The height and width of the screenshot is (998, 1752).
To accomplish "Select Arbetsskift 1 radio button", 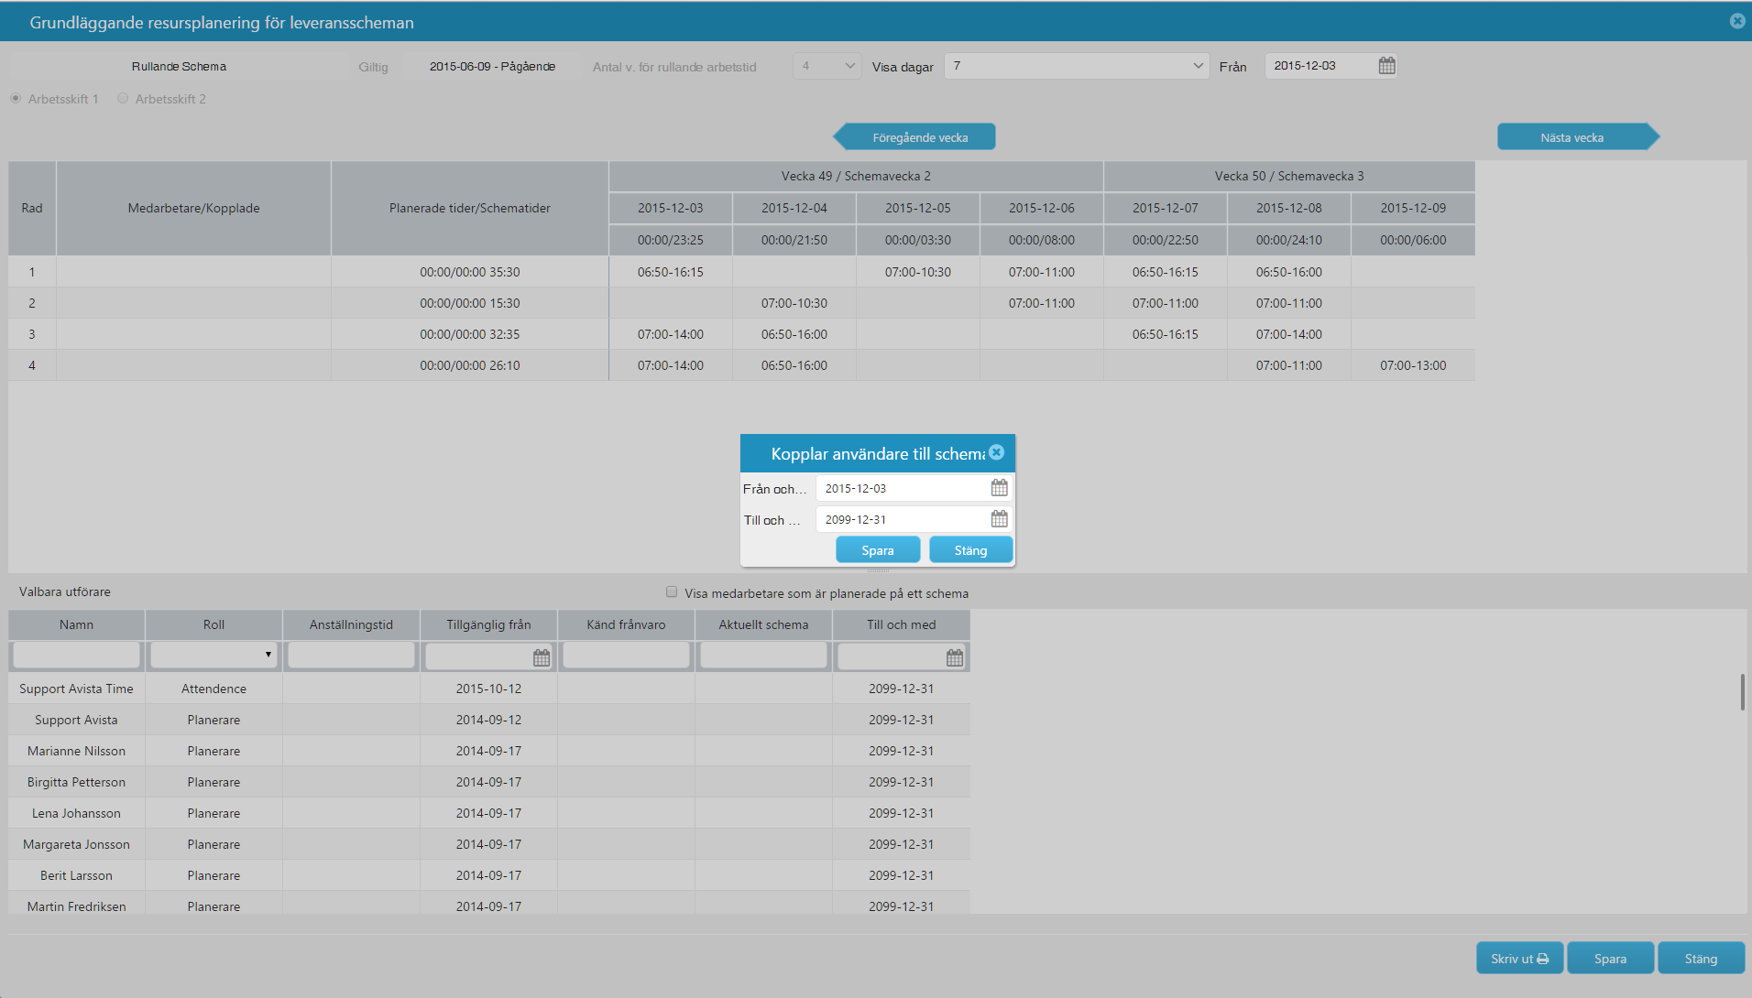I will click(x=16, y=98).
